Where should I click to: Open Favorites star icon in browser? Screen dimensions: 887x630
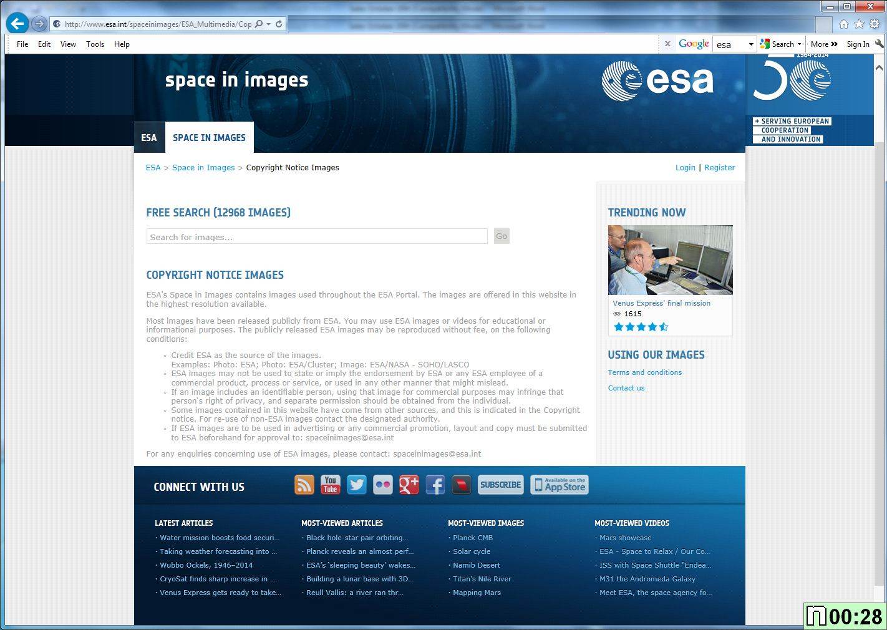[x=859, y=24]
